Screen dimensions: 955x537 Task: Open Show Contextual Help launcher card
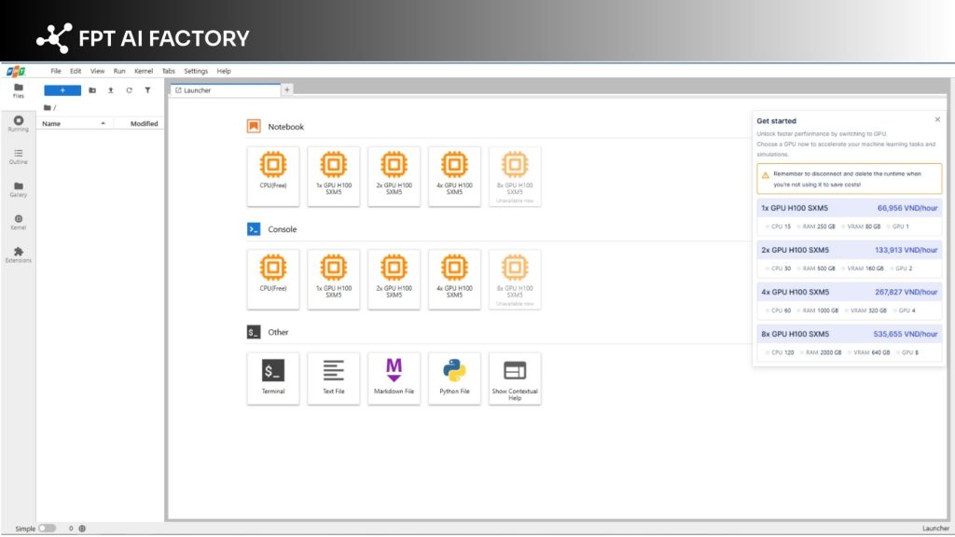[x=515, y=377]
